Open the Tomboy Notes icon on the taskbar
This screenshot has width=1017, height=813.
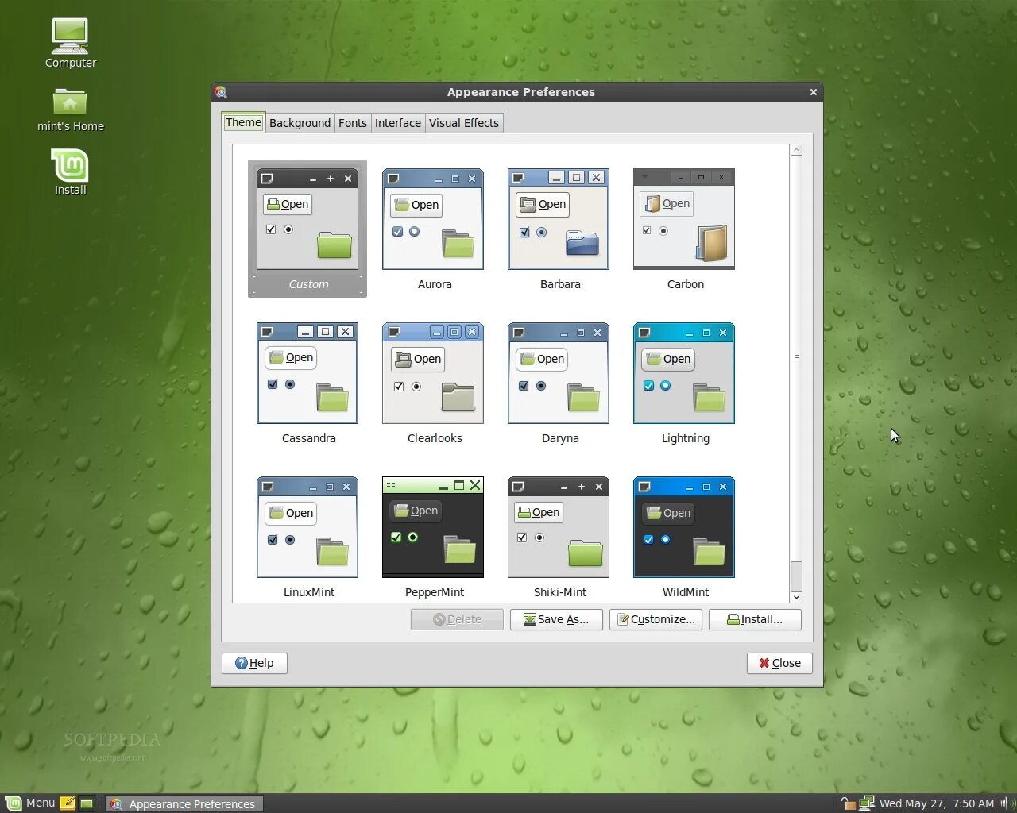pos(68,803)
